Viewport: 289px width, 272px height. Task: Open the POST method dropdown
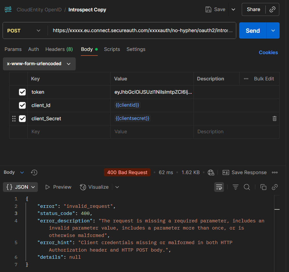tap(24, 30)
